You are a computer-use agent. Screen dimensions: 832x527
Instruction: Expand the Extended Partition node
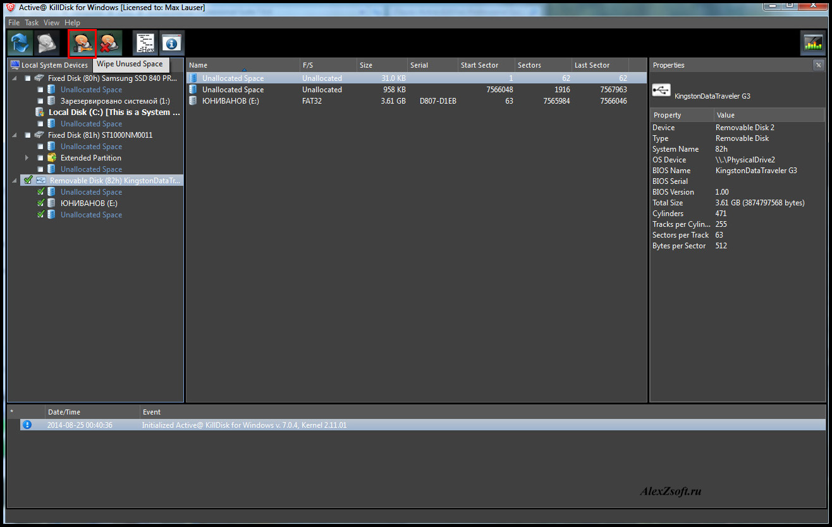27,158
